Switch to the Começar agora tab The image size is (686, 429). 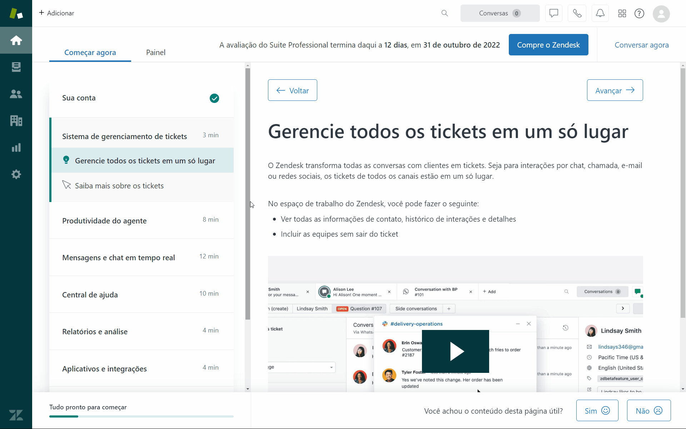click(x=90, y=53)
